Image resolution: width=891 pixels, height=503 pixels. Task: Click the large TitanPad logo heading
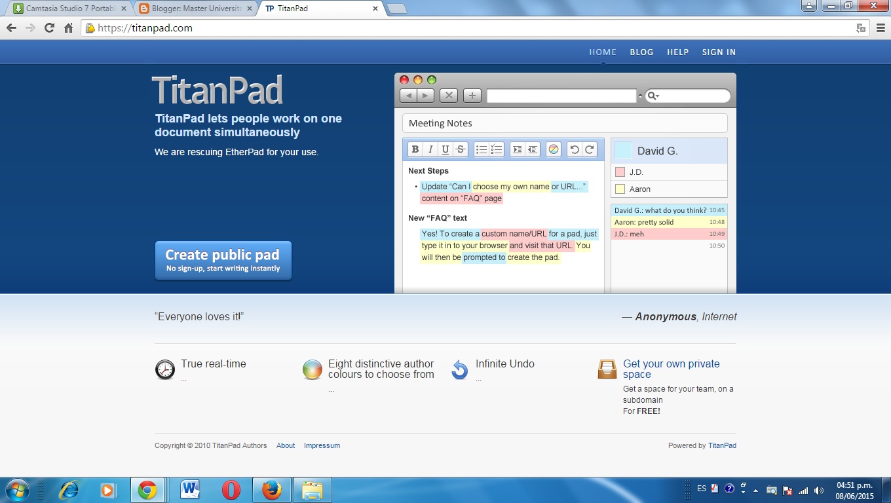[218, 90]
